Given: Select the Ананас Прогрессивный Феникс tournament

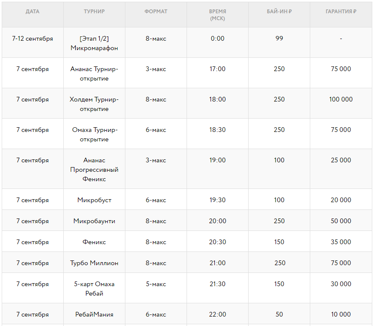Looking at the screenshot, I should click(94, 169).
